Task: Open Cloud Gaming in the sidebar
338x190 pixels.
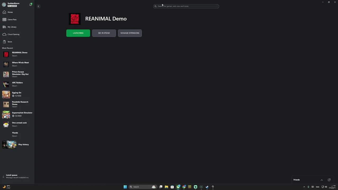Action: (17, 34)
